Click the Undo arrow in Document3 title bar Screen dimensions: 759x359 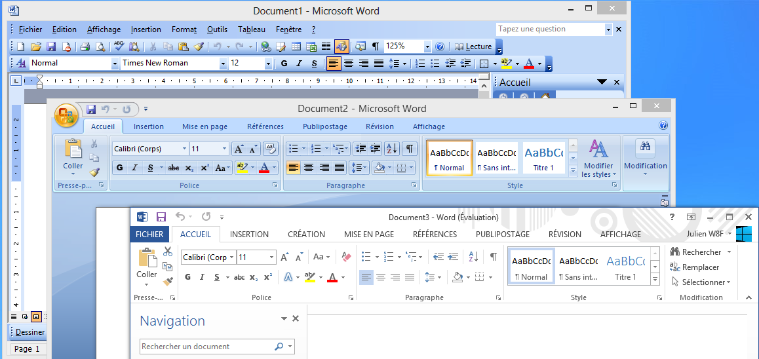pos(180,217)
